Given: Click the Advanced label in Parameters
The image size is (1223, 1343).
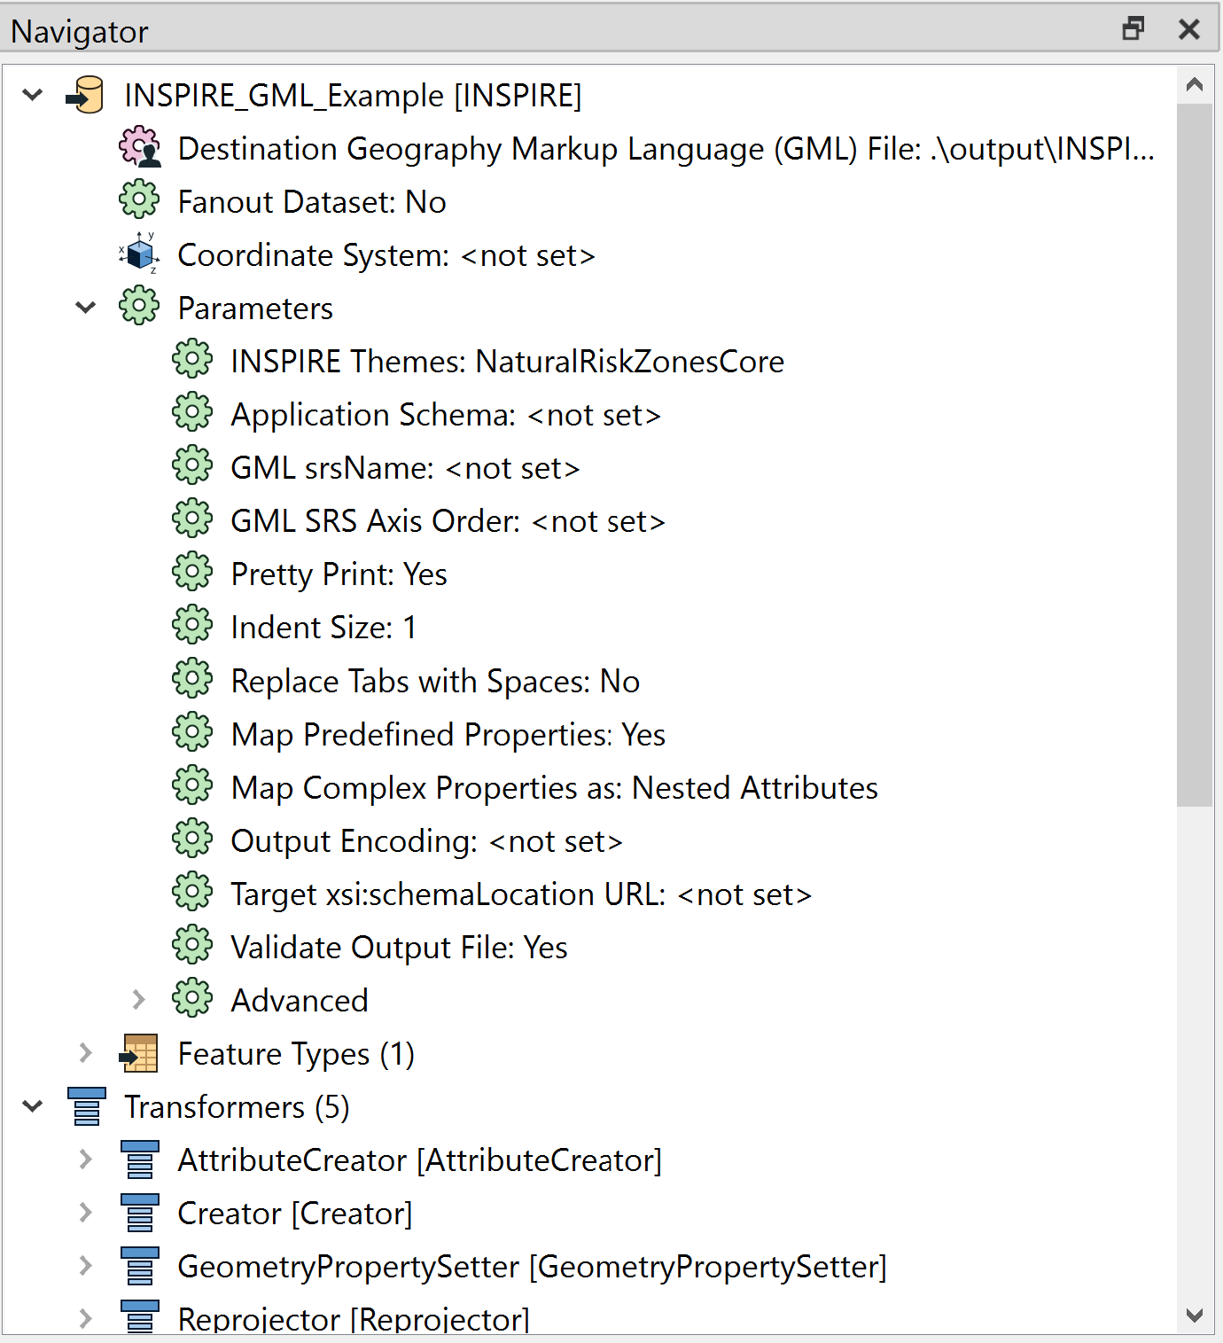Looking at the screenshot, I should point(300,1001).
